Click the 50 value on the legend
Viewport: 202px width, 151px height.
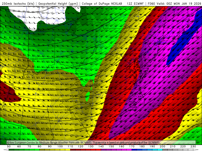9,146
